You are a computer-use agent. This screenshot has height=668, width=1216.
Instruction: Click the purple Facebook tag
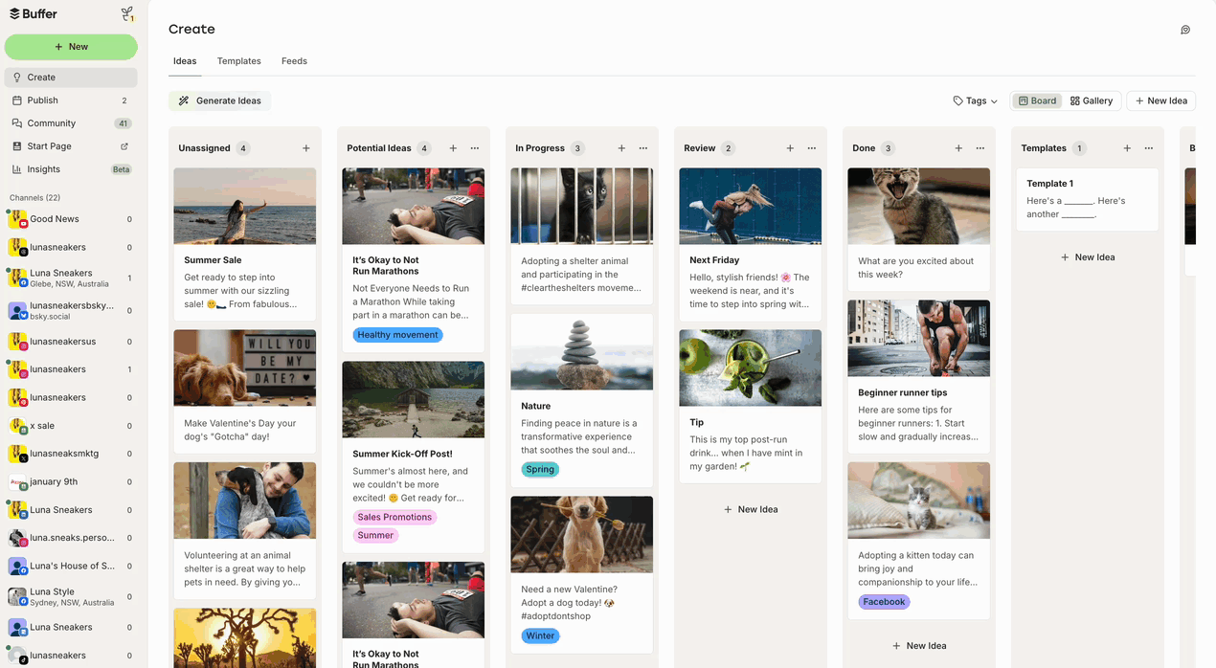[x=884, y=602]
